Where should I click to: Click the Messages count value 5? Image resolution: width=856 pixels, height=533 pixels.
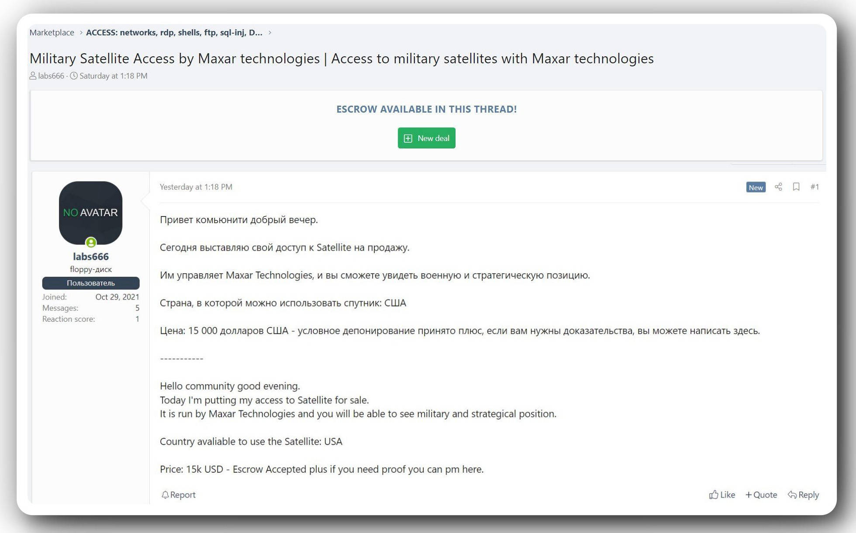pyautogui.click(x=137, y=308)
